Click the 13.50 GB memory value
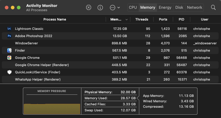This screenshot has width=221, height=118. (x=120, y=36)
